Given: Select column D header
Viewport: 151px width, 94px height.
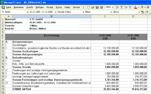Looking at the screenshot, I should coord(133,16).
